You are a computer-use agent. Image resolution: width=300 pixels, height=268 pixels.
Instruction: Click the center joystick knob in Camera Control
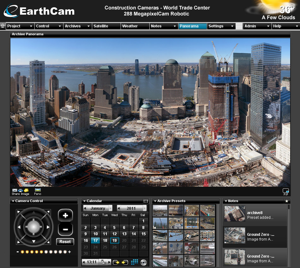point(34,227)
